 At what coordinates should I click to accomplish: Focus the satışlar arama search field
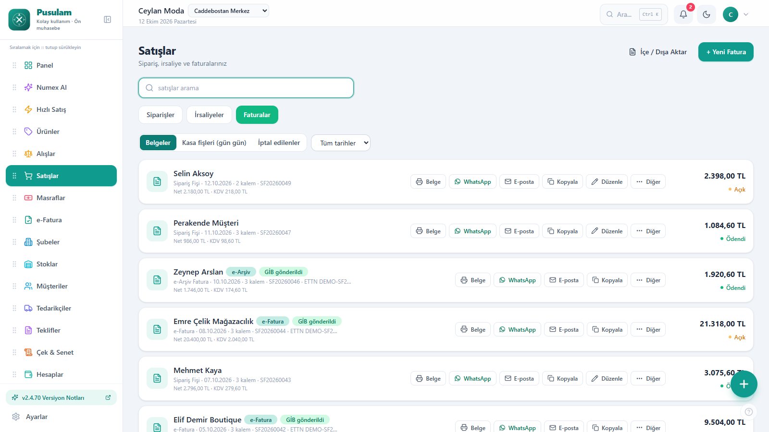(x=246, y=88)
